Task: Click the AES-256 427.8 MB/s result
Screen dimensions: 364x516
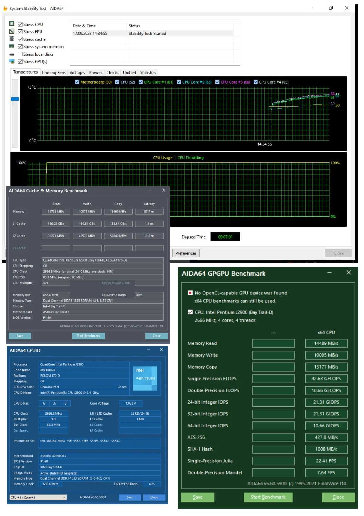Action: [x=326, y=437]
